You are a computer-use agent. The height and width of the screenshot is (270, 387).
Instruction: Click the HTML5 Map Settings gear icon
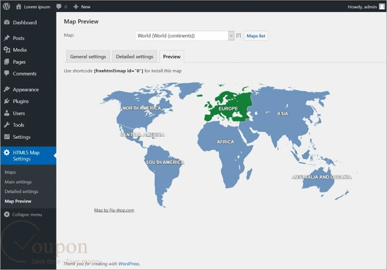(7, 153)
